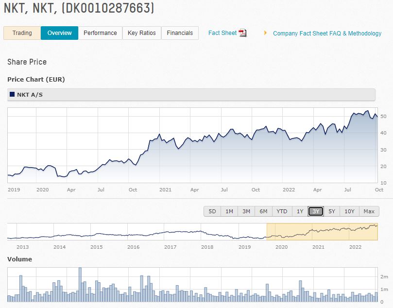The height and width of the screenshot is (308, 393).
Task: Select the 10Y time range
Action: tap(349, 211)
